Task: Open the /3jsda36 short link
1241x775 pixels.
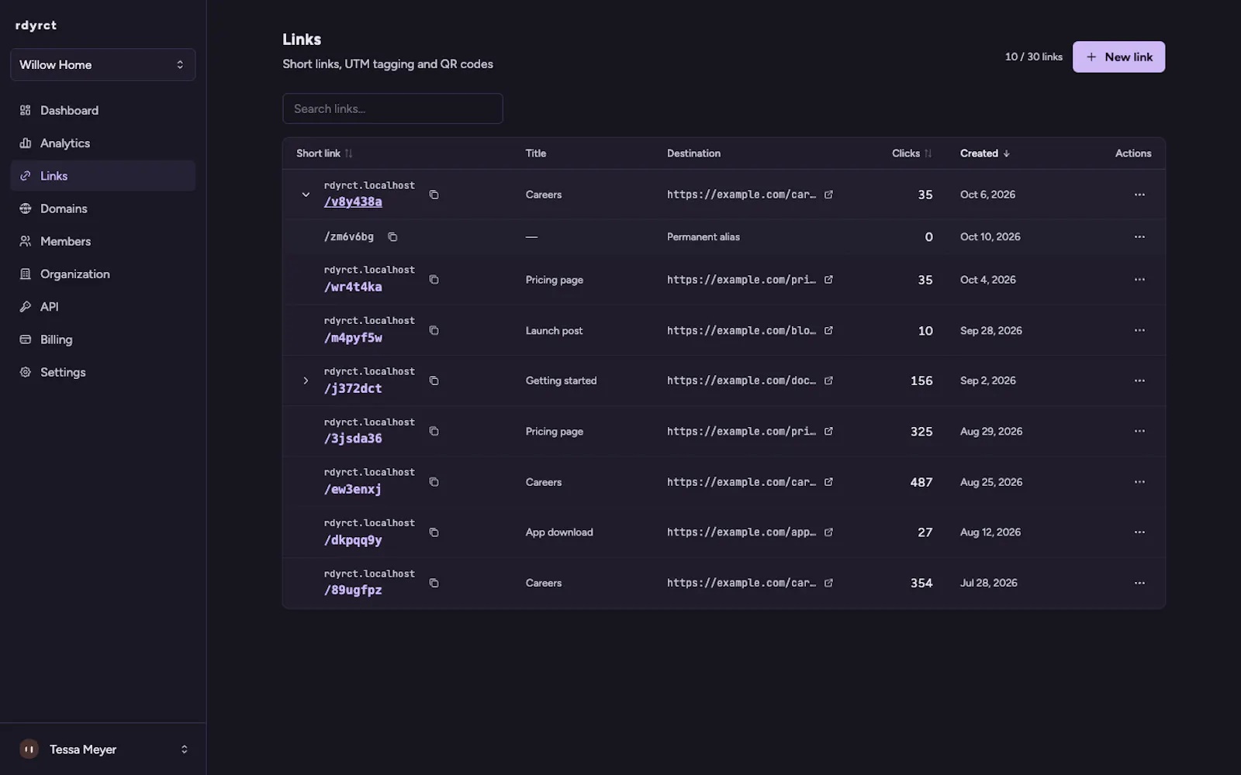Action: point(353,439)
